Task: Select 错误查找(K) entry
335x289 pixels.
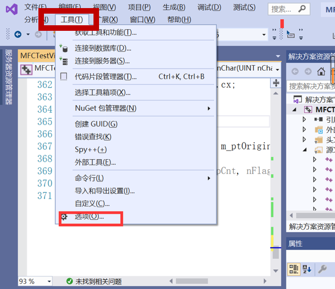Action: point(136,137)
